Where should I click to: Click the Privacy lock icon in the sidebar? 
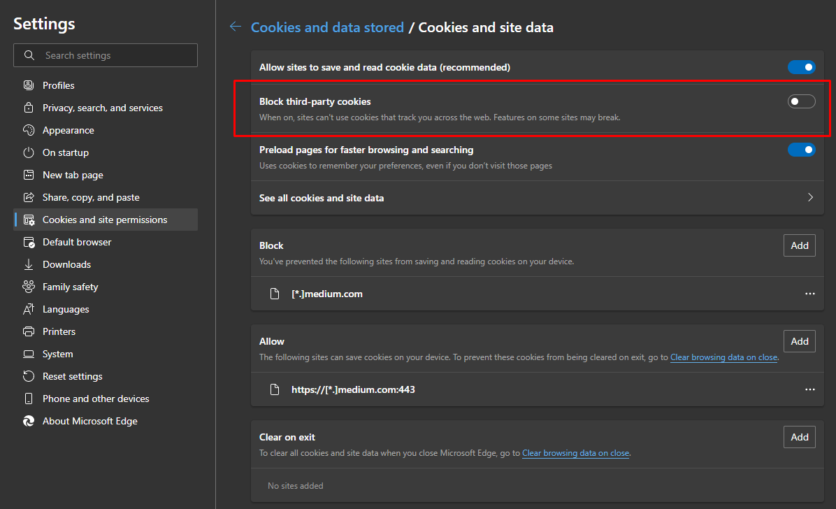point(29,108)
